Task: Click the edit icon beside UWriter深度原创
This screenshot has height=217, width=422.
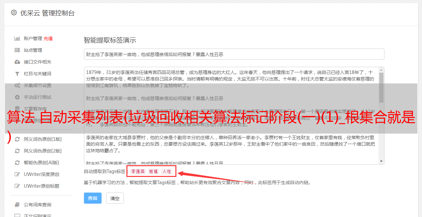Action: click(x=17, y=174)
